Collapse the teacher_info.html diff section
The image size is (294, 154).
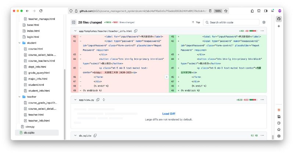[x=75, y=31]
